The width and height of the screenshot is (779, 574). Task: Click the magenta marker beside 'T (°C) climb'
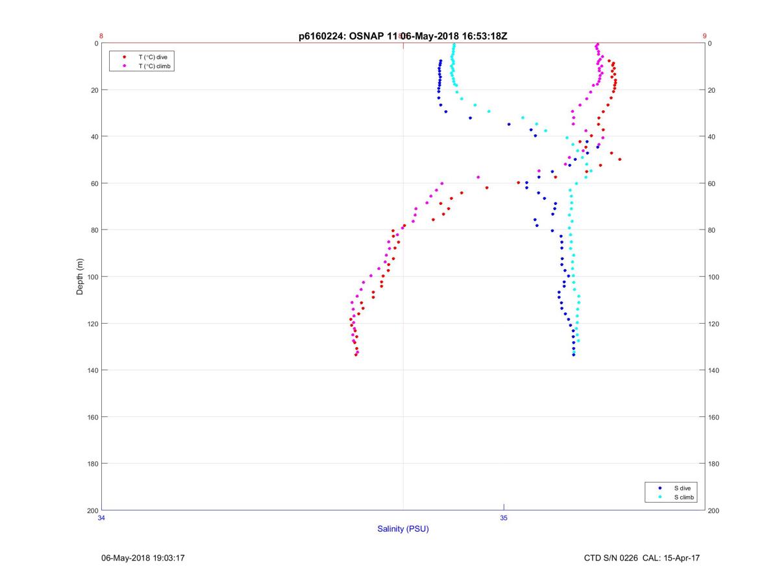pyautogui.click(x=124, y=66)
